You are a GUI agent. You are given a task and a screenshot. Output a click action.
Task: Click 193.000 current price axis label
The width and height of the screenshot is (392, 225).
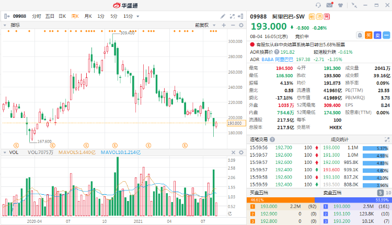pyautogui.click(x=236, y=123)
